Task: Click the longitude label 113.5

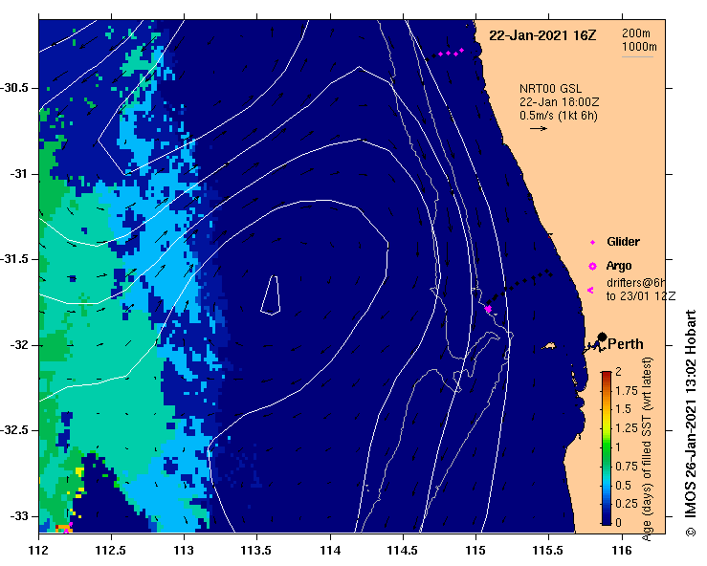Action: click(257, 551)
